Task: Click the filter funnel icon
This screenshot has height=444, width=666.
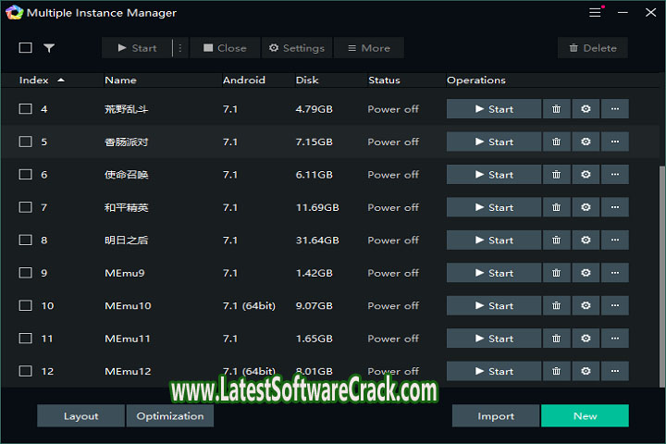Action: pyautogui.click(x=49, y=48)
